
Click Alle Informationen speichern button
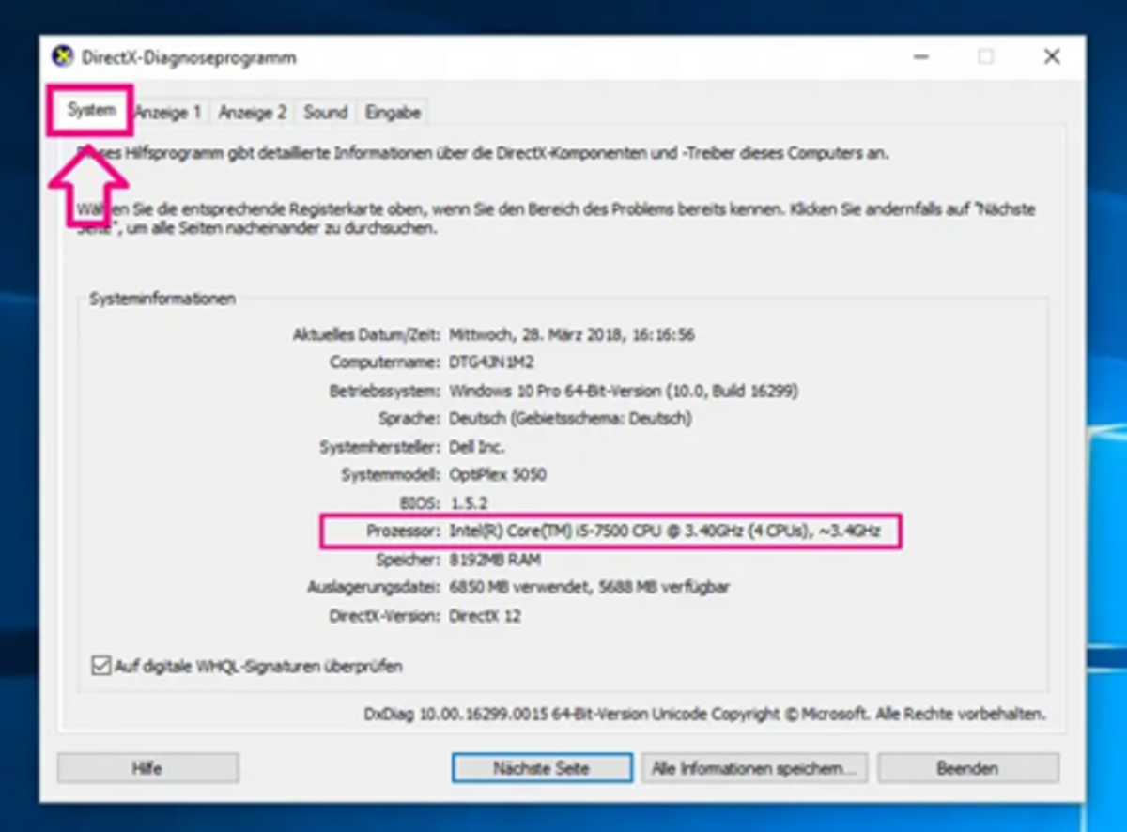click(754, 768)
